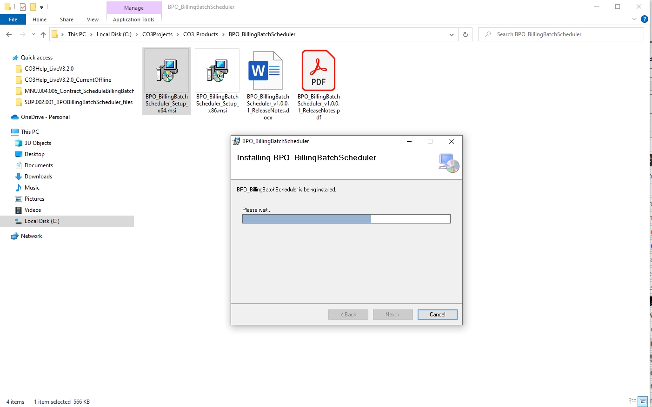The width and height of the screenshot is (652, 407).
Task: Click the installation progress bar
Action: click(x=346, y=219)
